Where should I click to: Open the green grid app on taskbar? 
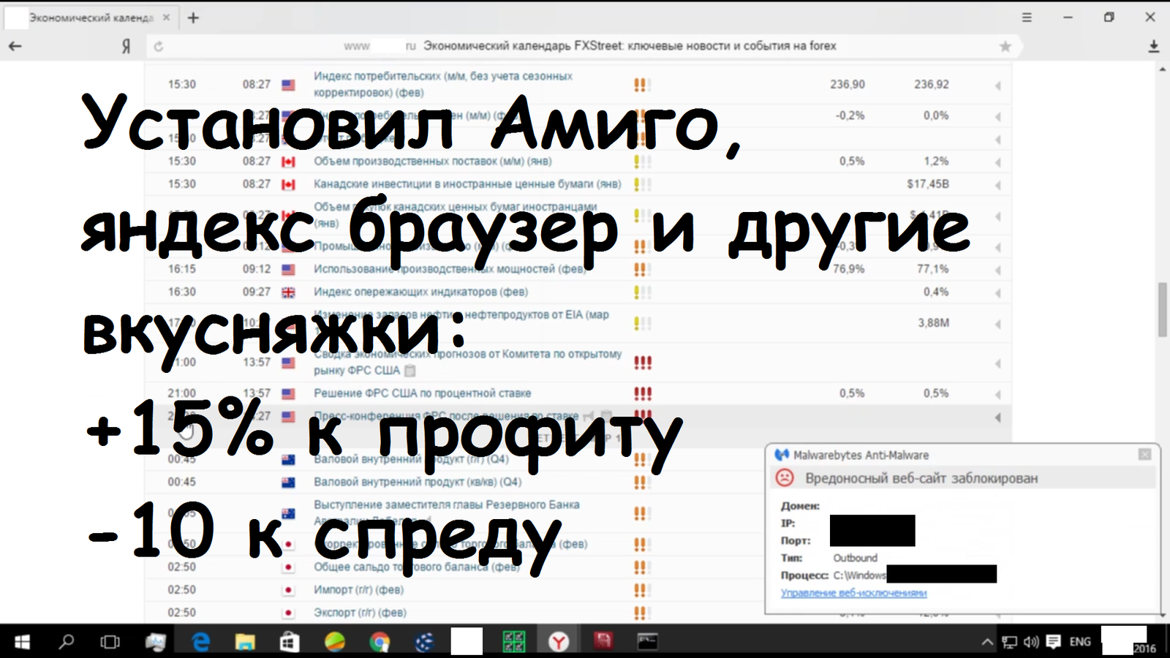coord(514,642)
